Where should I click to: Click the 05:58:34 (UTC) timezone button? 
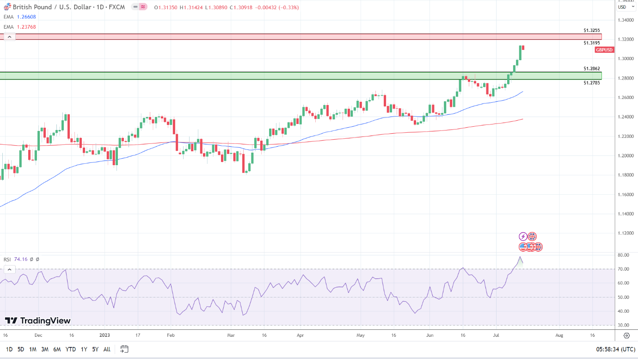tap(616, 349)
